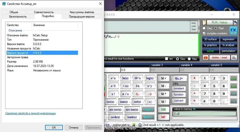
Task: Open the 3D surface module
Action: [x=210, y=39]
